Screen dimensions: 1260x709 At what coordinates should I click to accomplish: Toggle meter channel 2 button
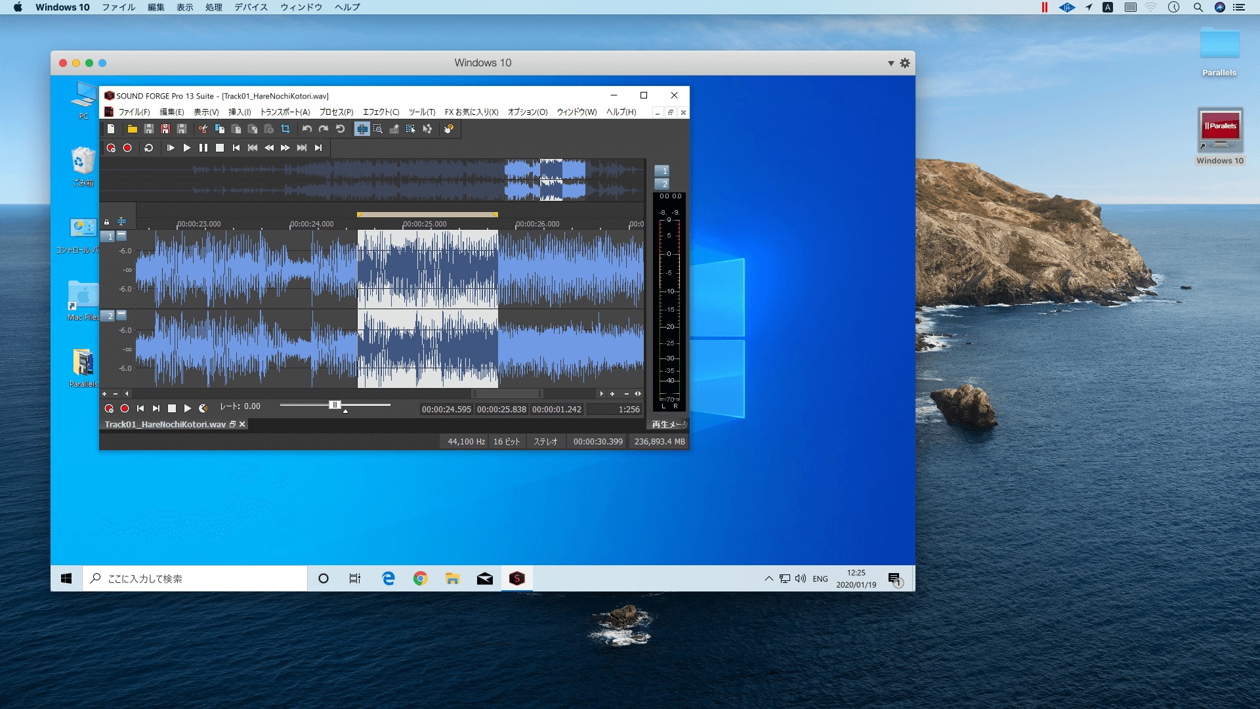pyautogui.click(x=662, y=184)
